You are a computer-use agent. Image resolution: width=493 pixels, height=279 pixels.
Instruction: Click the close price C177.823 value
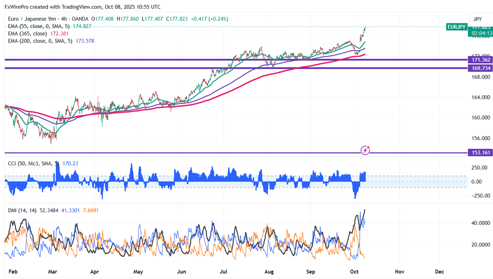(177, 19)
